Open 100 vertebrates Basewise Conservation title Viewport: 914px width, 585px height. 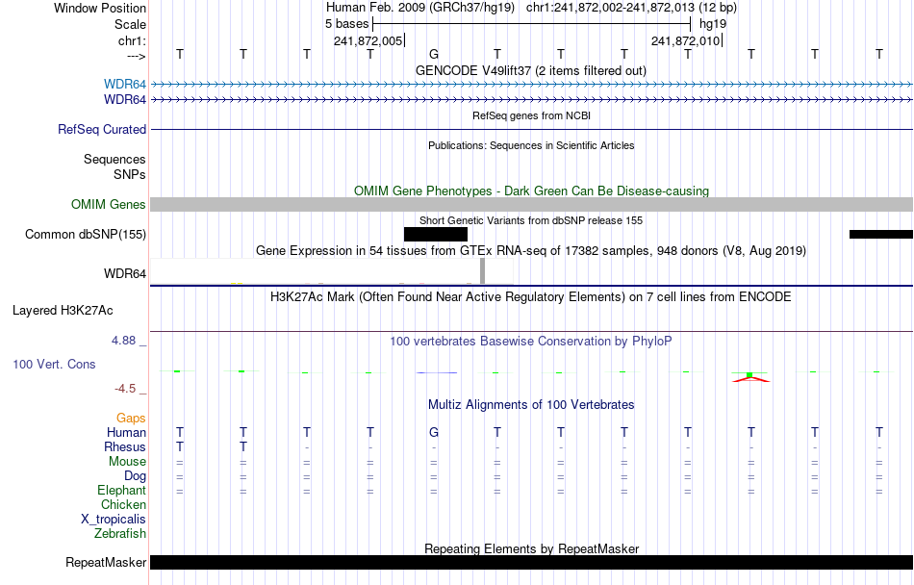(x=531, y=341)
